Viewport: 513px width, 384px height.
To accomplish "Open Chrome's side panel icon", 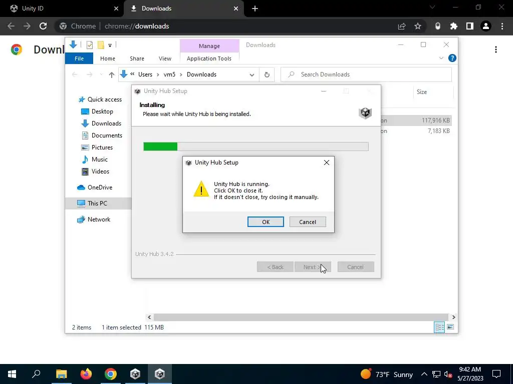I will [x=470, y=26].
